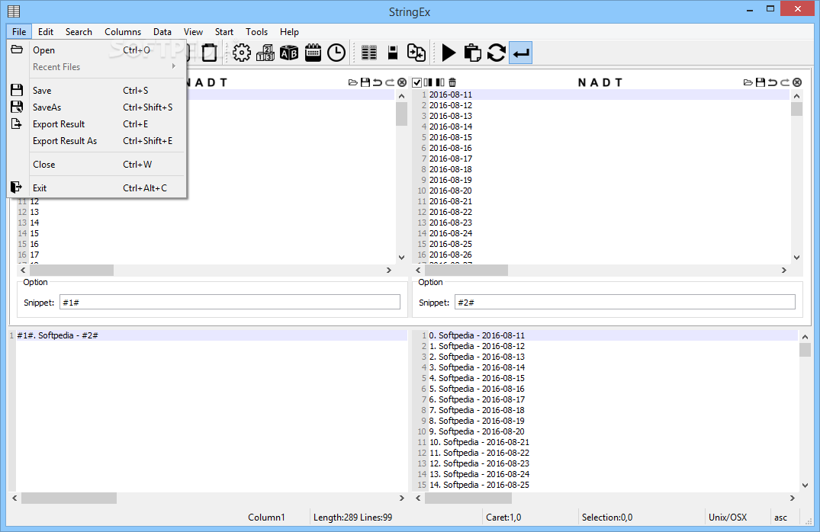Click 'Length:289 Lines:99' in status bar
820x532 pixels.
[352, 518]
